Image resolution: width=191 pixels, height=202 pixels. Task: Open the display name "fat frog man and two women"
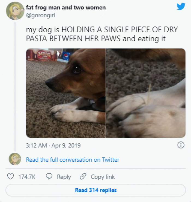click(x=66, y=8)
